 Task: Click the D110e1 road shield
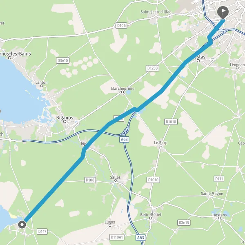(116, 237)
